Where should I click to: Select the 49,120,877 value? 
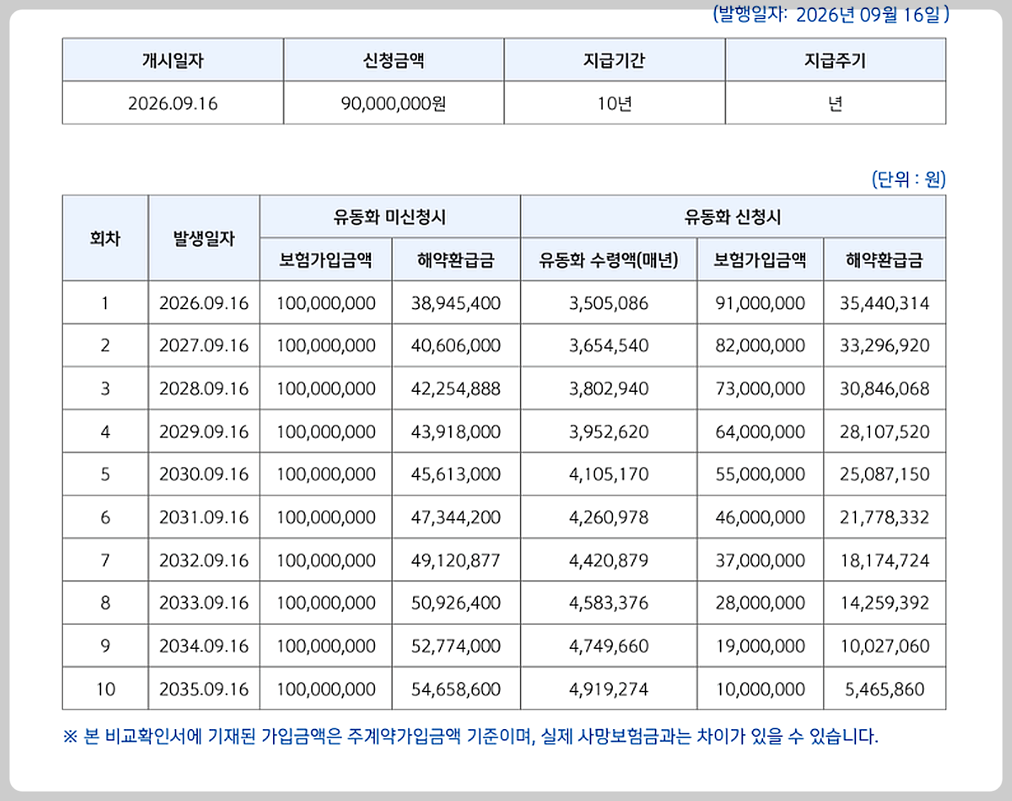(456, 561)
